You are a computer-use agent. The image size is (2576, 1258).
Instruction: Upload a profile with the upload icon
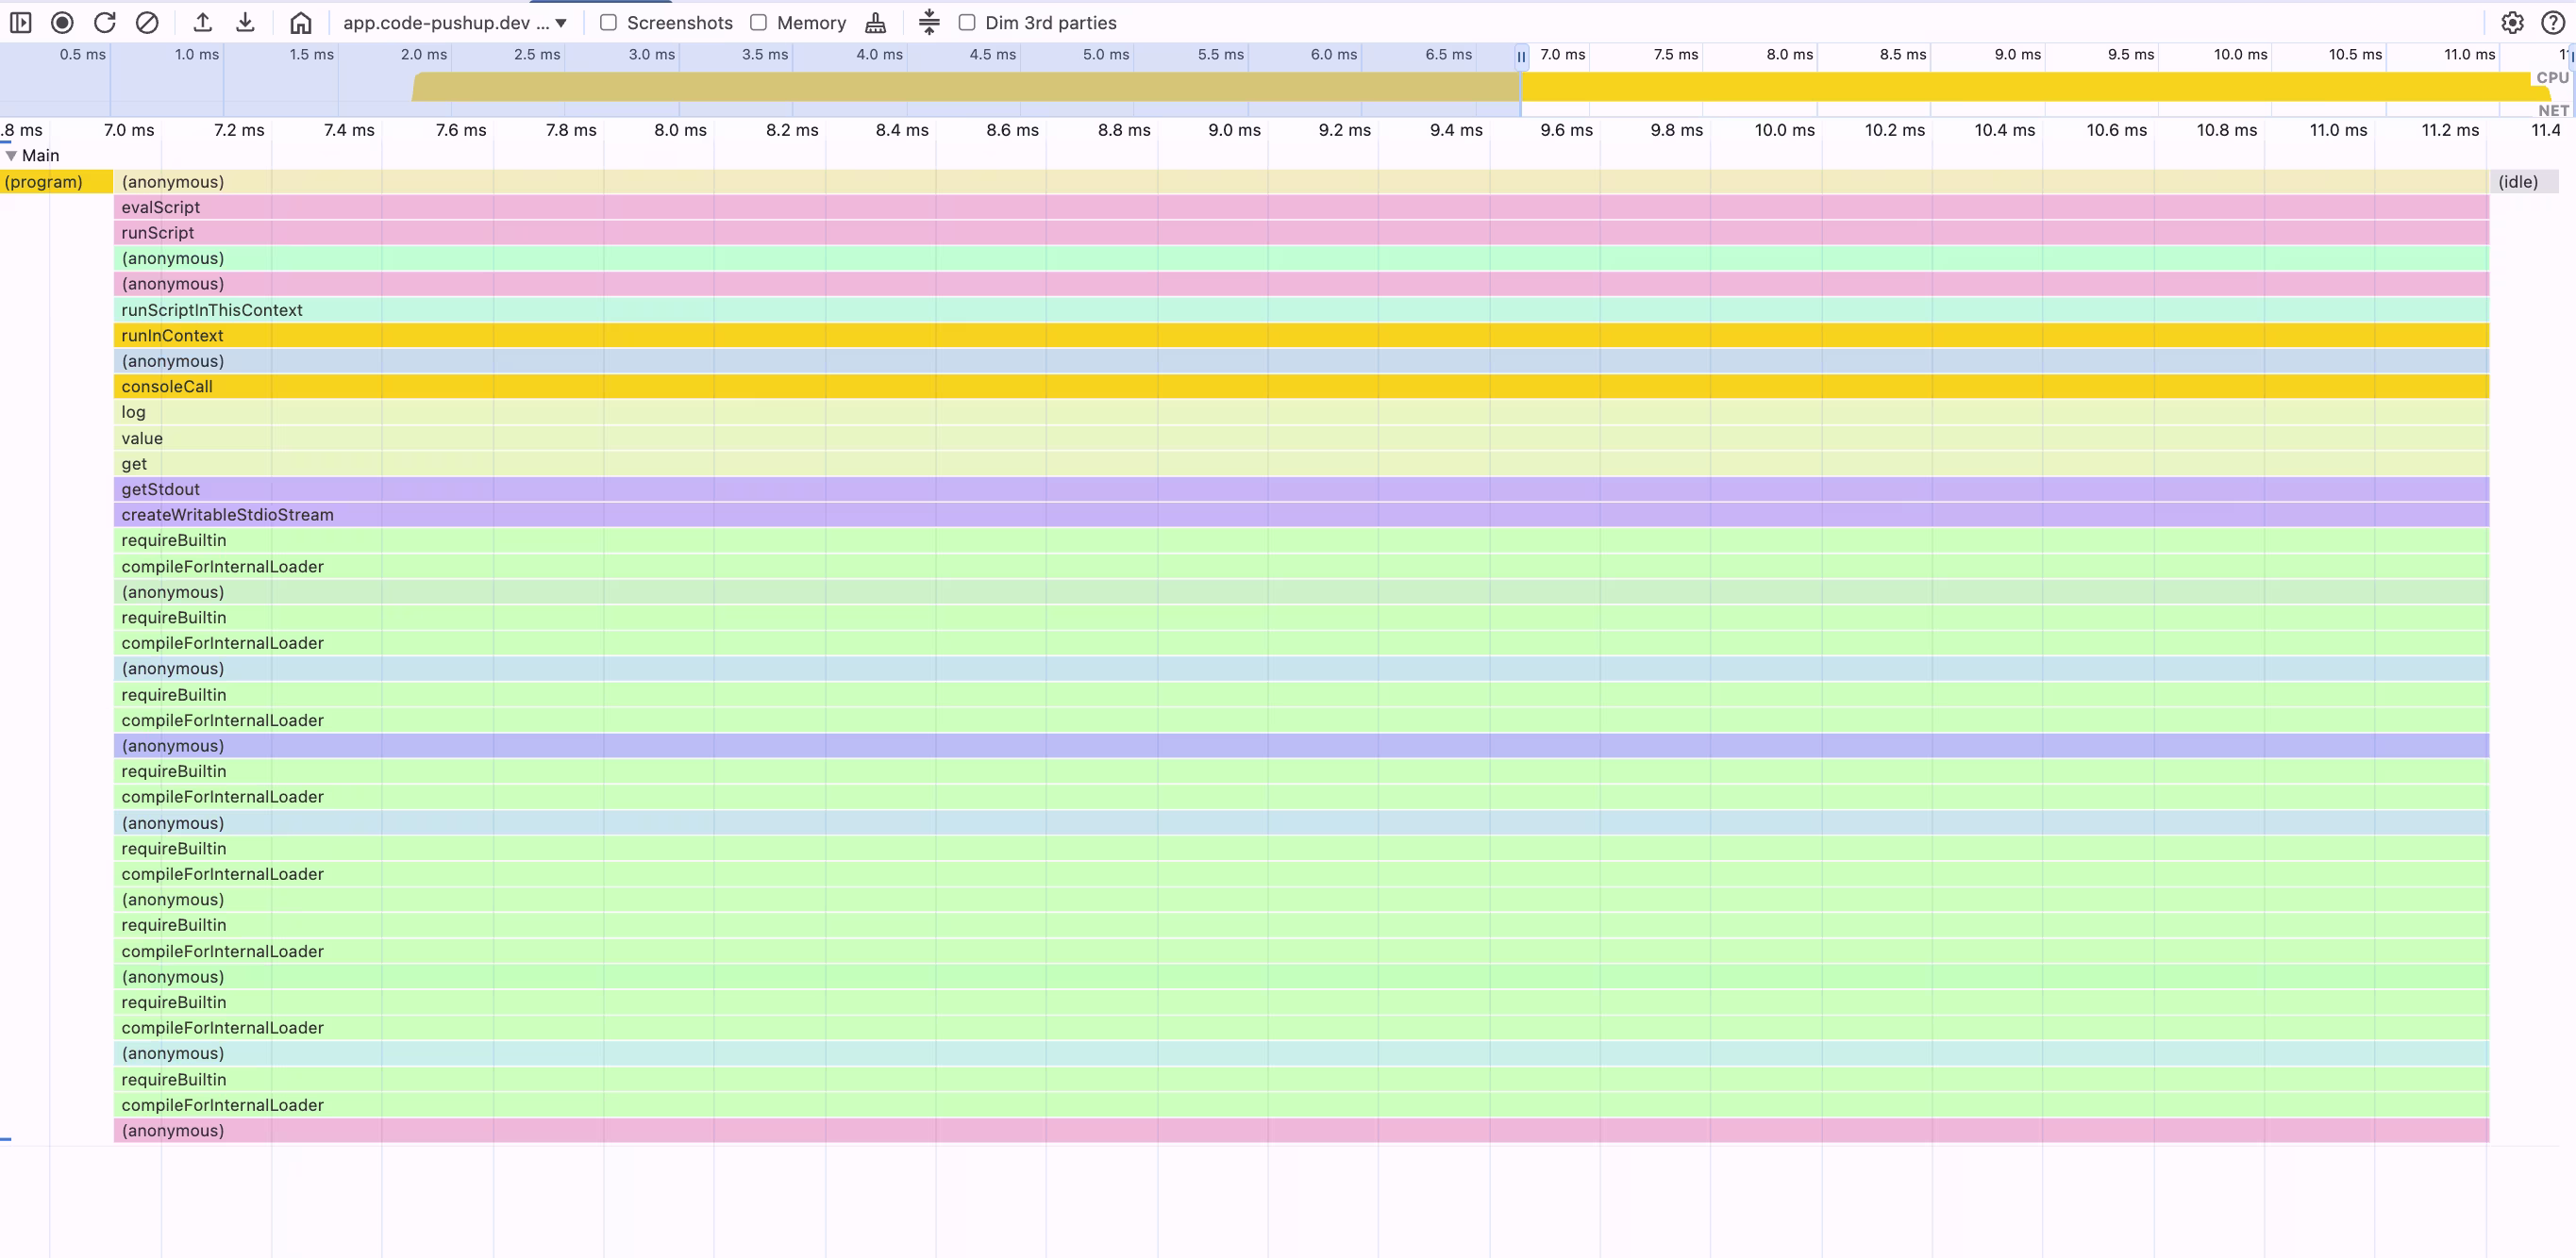tap(202, 22)
